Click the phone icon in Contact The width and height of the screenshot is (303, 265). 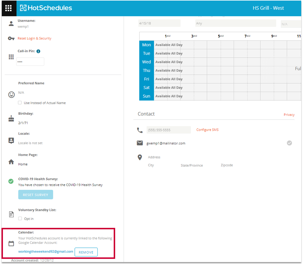point(140,130)
